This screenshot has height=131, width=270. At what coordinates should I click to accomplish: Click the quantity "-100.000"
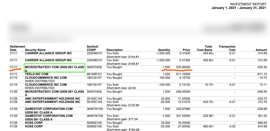164,85
